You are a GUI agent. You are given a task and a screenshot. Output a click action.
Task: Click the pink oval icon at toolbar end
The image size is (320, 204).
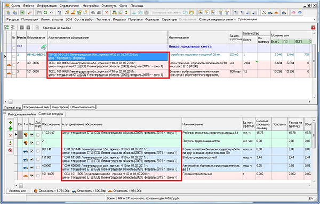[293, 13]
